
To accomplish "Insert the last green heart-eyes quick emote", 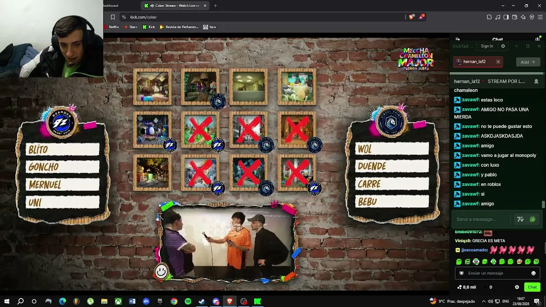I will pos(536,261).
